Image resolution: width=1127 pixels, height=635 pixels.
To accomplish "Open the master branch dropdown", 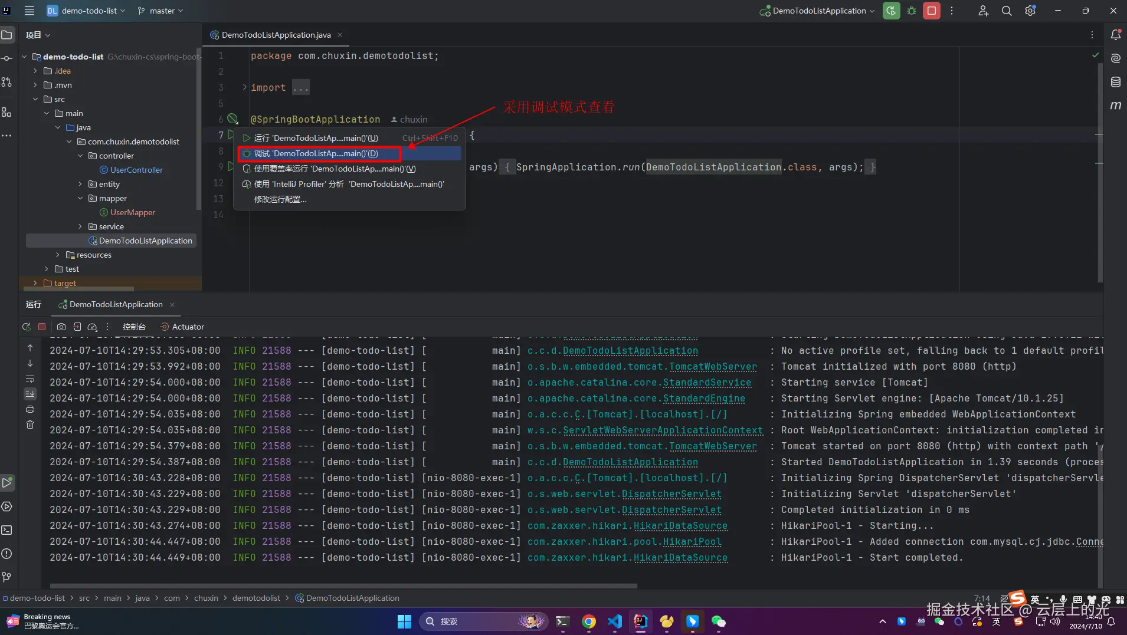I will [x=160, y=11].
